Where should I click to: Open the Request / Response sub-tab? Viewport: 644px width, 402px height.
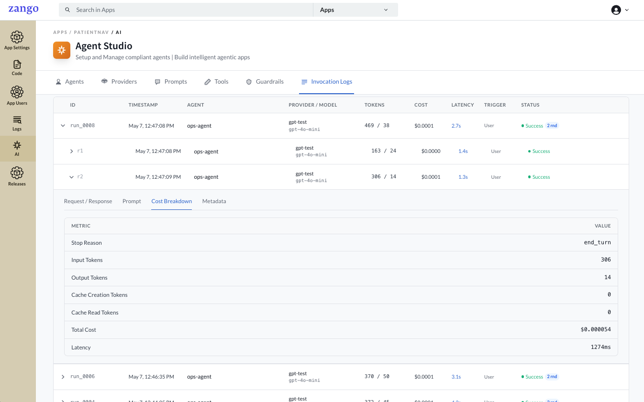point(88,201)
